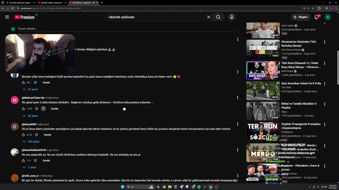Expand the 1 yanıt reply
Viewport: 339px width, 190px height.
(x=29, y=167)
